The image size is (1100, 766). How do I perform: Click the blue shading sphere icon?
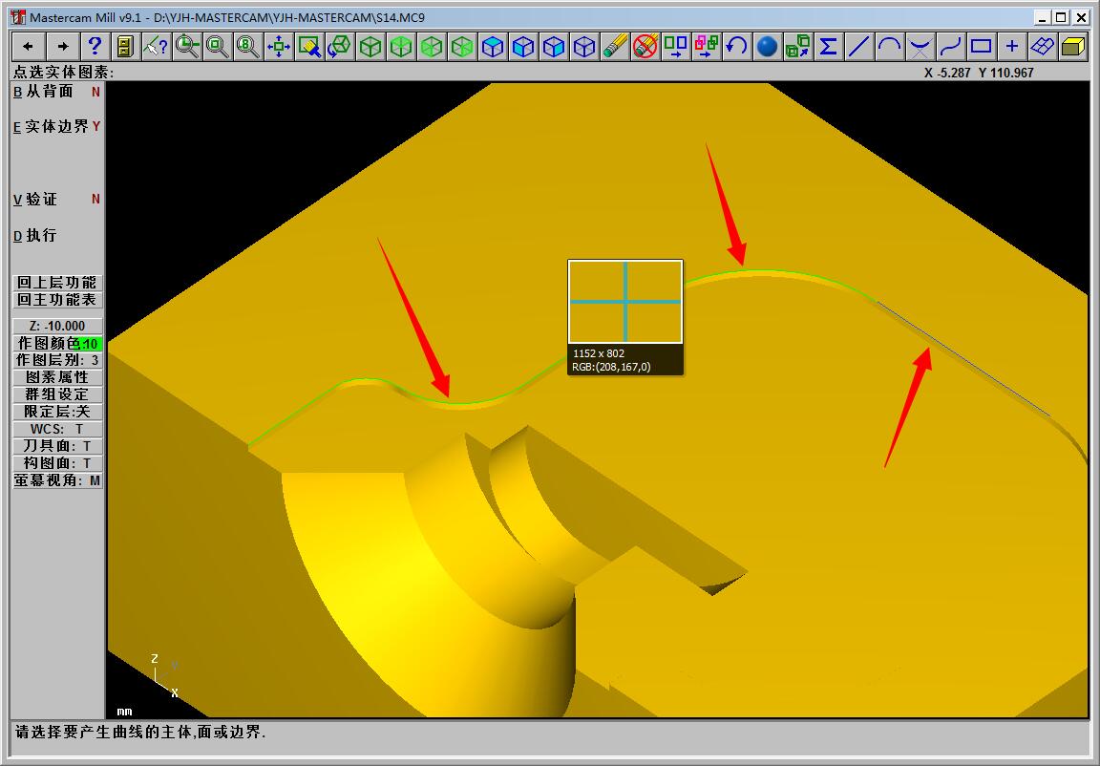768,46
